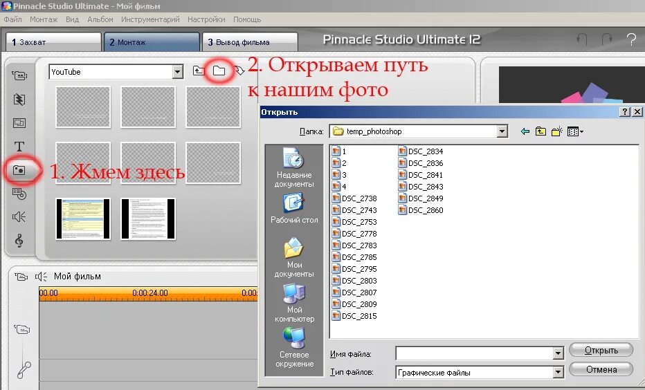Viewport: 645px width, 390px height.
Task: Open the titles album tab (T icon)
Action: tap(19, 147)
